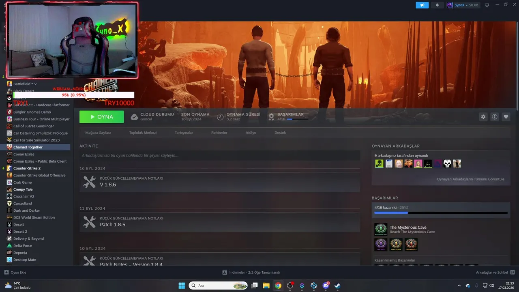This screenshot has height=292, width=519.
Task: Add Chained Together to favorites heart icon
Action: (506, 117)
